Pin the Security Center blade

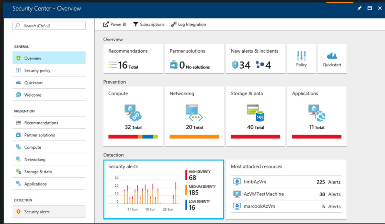tap(359, 8)
